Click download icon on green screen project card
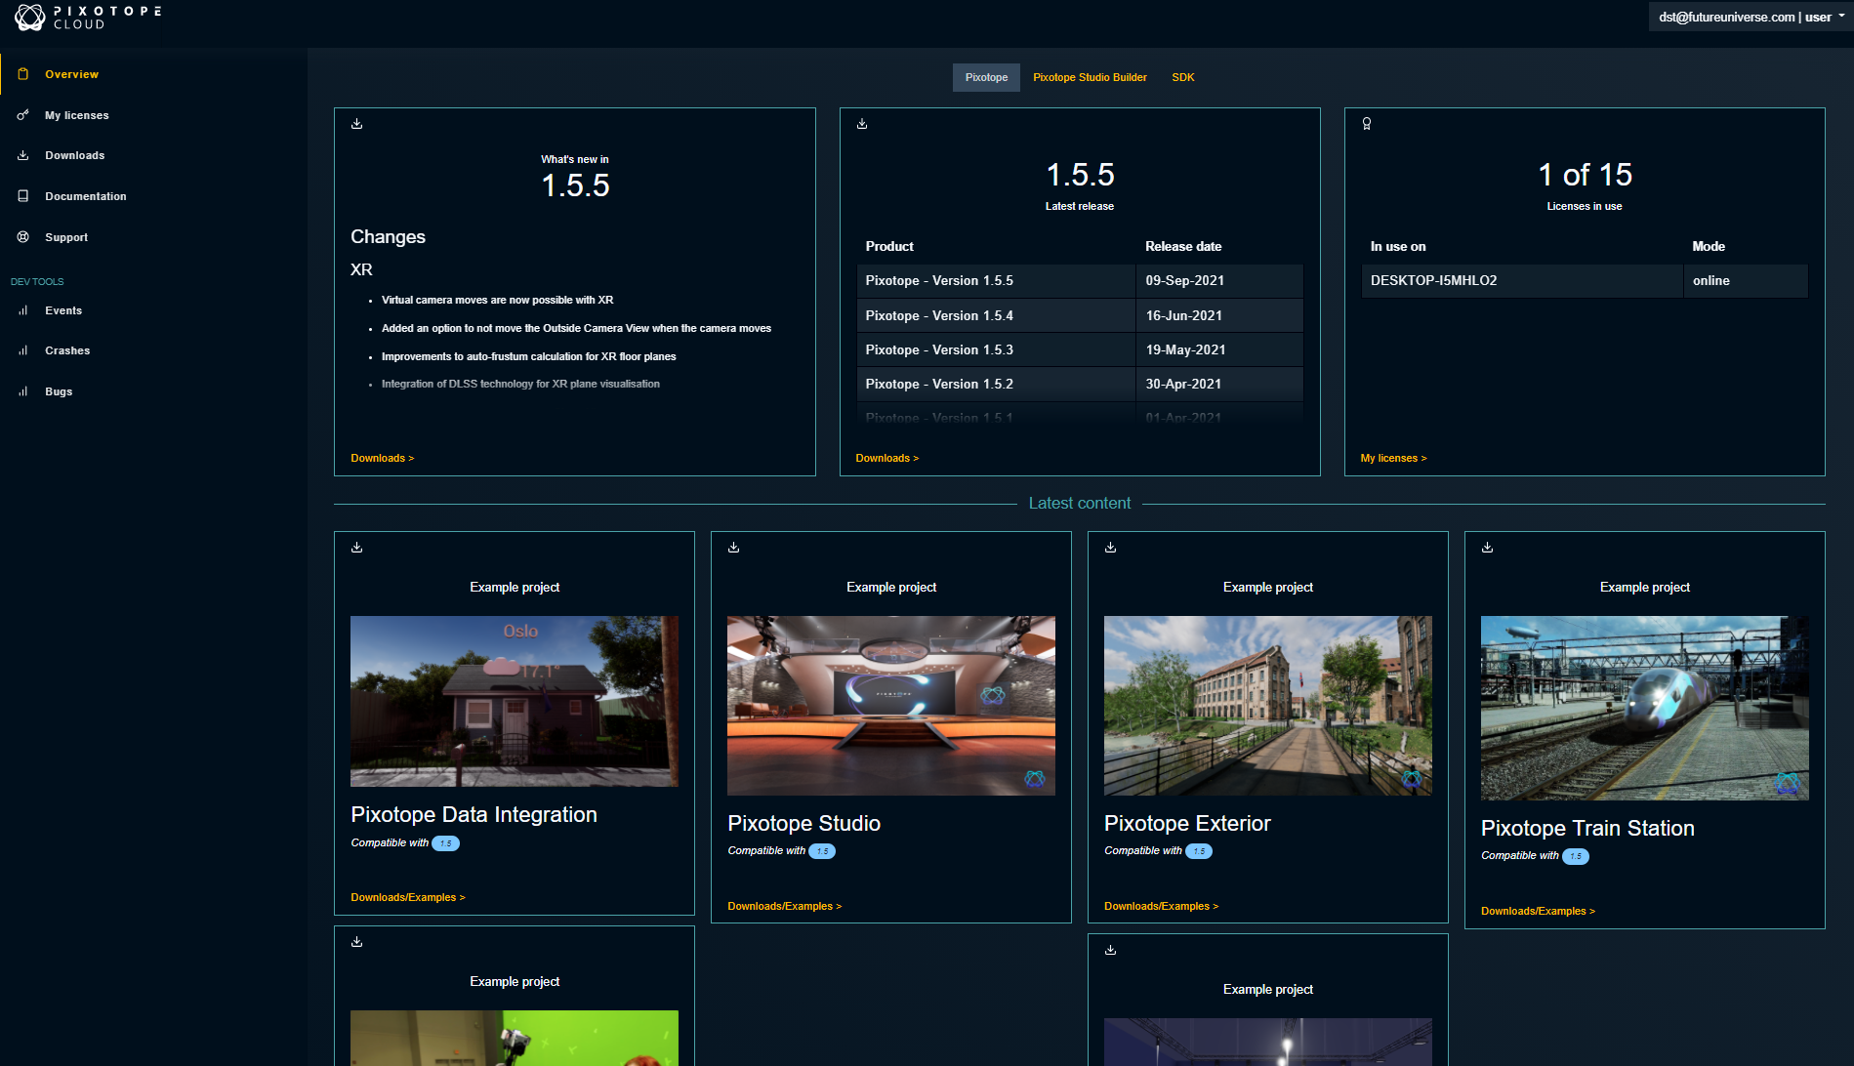 pyautogui.click(x=357, y=942)
